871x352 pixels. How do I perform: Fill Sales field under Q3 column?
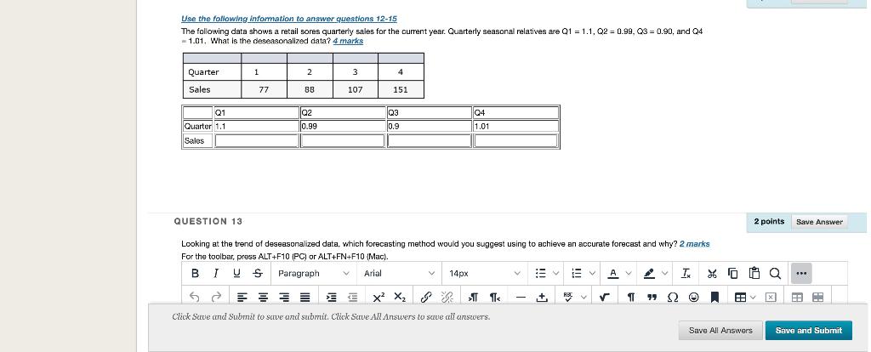pyautogui.click(x=430, y=141)
